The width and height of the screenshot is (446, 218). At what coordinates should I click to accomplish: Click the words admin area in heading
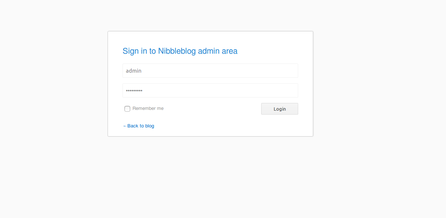coord(218,51)
